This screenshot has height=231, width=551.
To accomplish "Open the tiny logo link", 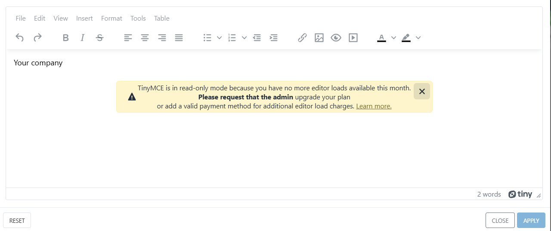I will point(520,194).
